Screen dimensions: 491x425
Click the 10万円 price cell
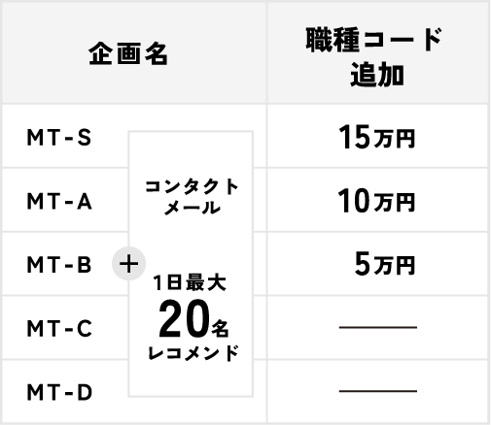click(376, 201)
